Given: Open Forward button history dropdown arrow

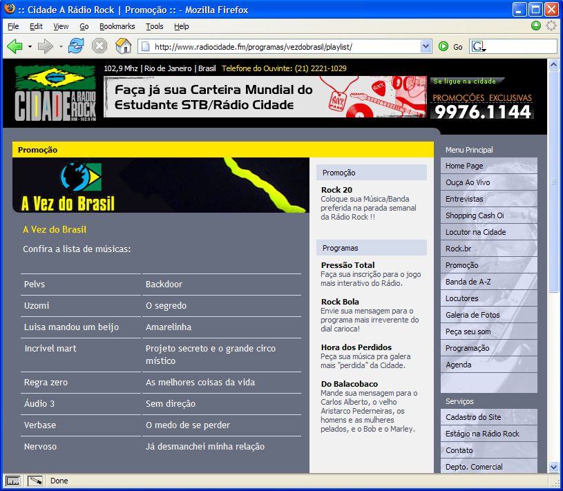Looking at the screenshot, I should coord(61,47).
